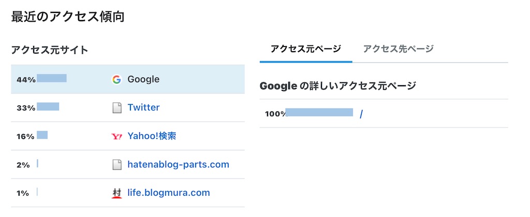Click the 44% Google access bar
This screenshot has height=217, width=530.
pos(52,79)
